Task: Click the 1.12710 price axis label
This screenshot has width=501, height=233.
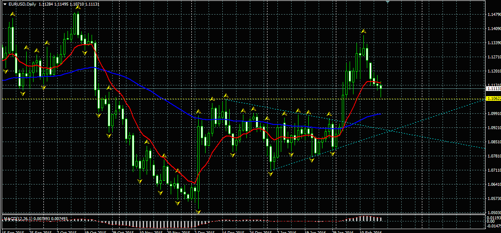Action: (493, 57)
